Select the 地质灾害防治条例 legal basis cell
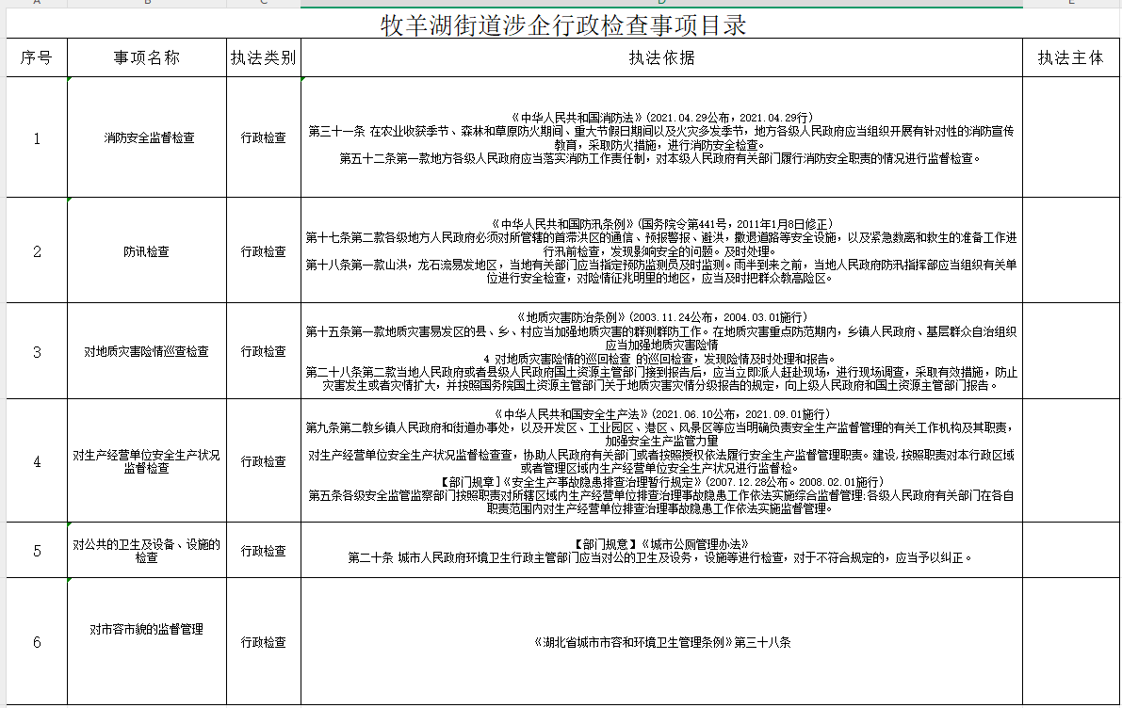This screenshot has height=708, width=1122. click(660, 351)
